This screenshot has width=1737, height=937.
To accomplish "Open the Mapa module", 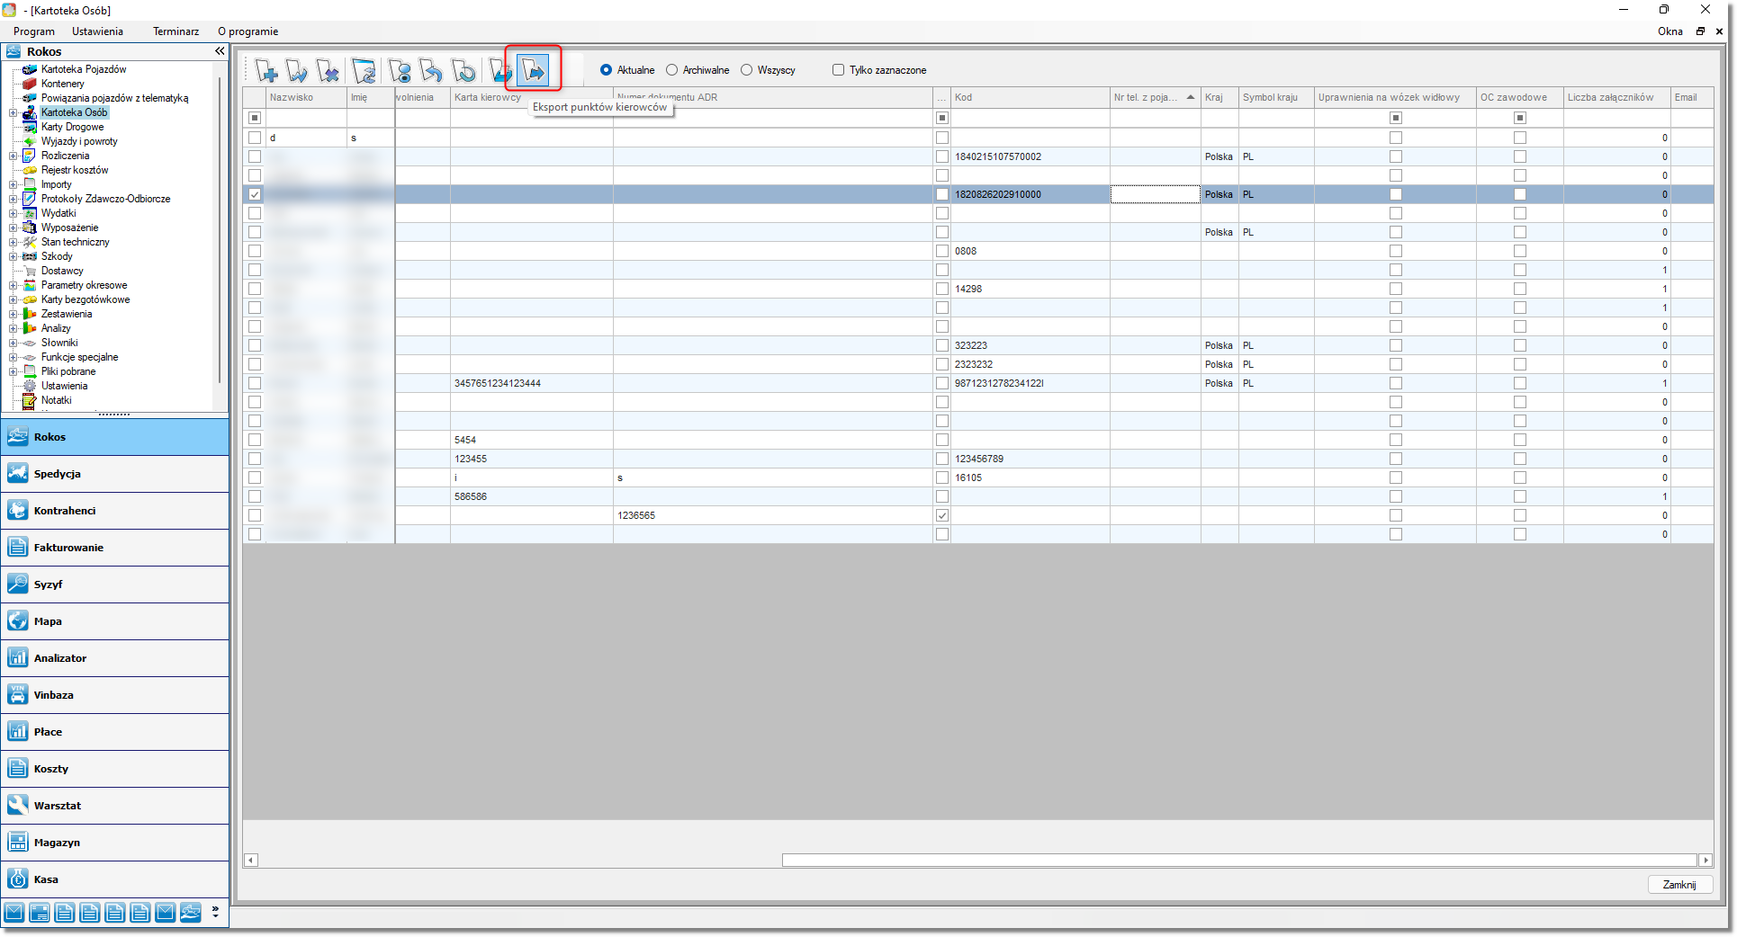I will [115, 621].
